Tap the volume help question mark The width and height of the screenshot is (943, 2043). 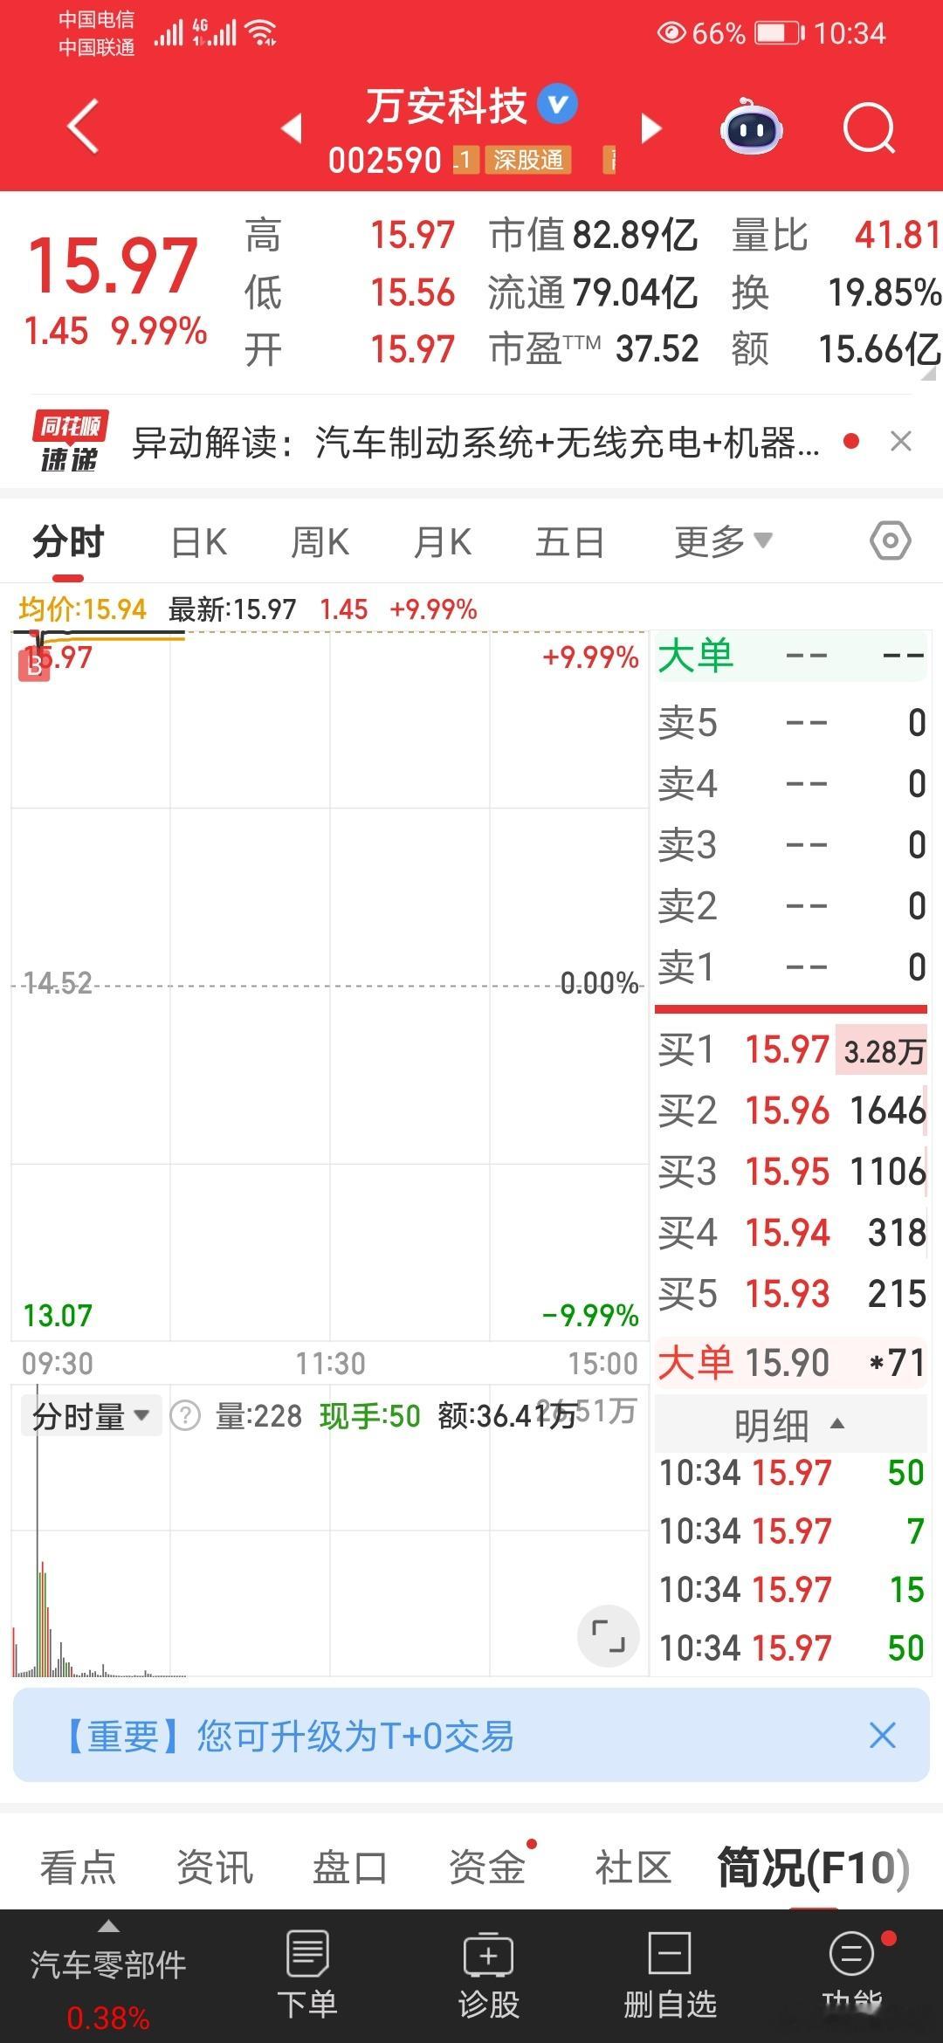coord(185,1416)
